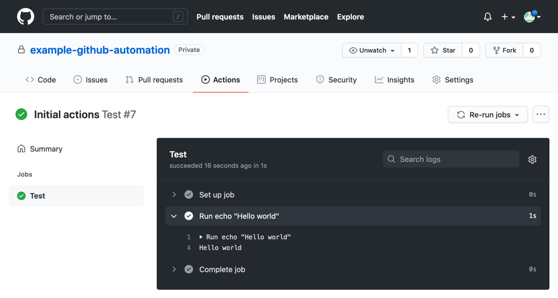The height and width of the screenshot is (298, 558).
Task: Open the notifications bell
Action: point(488,17)
